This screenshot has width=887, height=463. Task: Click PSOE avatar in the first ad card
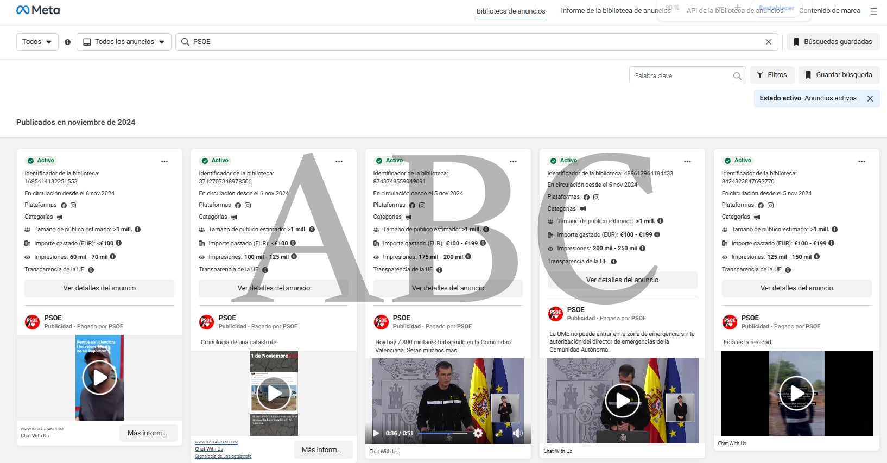click(x=33, y=322)
